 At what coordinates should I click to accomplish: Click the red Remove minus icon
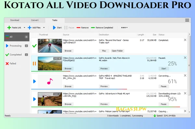78,28
